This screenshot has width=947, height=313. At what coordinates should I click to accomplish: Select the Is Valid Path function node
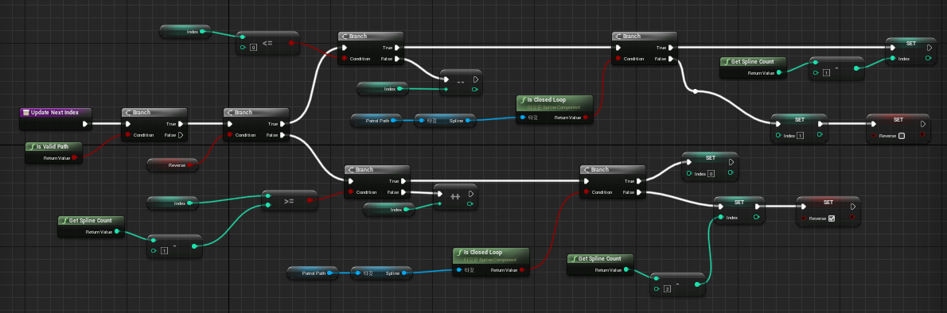[x=53, y=153]
